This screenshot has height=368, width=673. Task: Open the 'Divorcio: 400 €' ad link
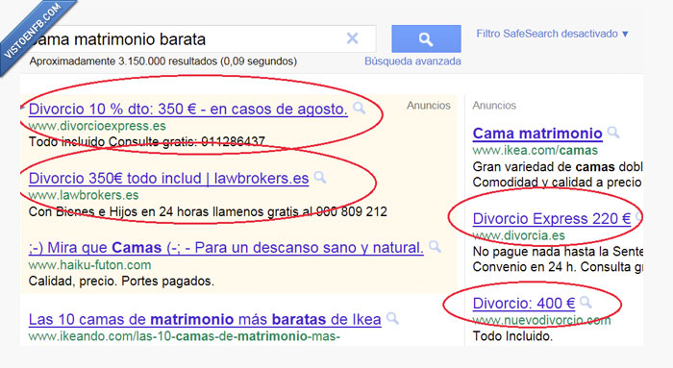click(524, 304)
